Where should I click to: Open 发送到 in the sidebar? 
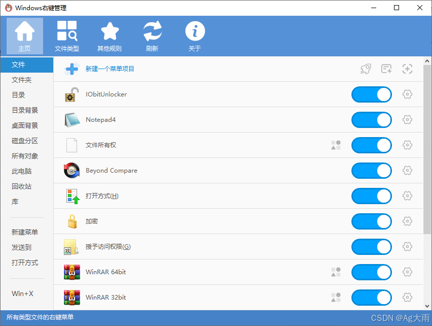(27, 247)
